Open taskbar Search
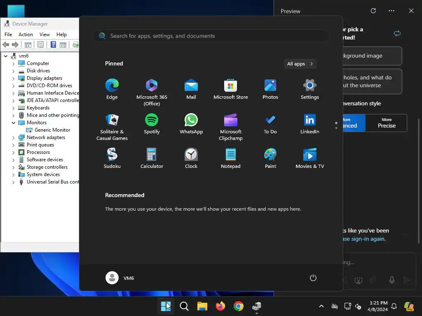Image resolution: width=422 pixels, height=316 pixels. tap(184, 306)
